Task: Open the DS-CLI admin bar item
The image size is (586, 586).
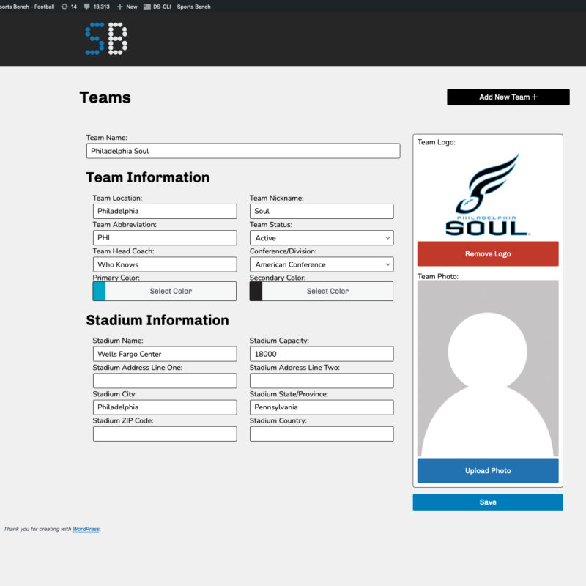Action: coord(157,7)
